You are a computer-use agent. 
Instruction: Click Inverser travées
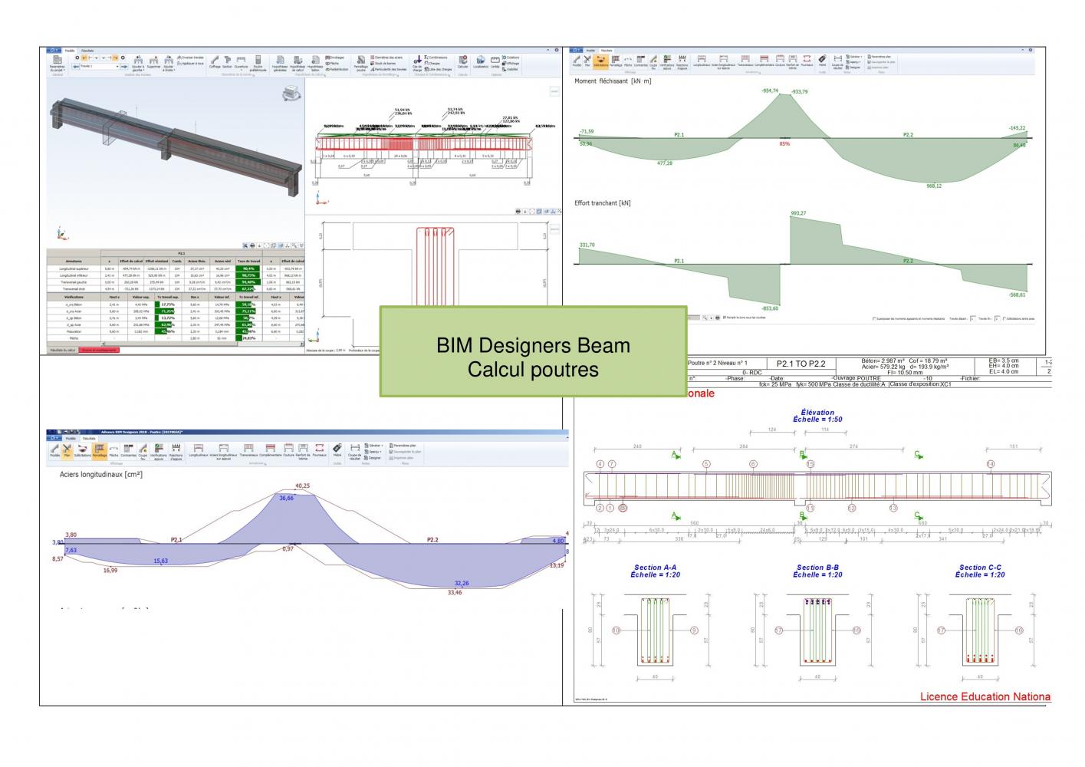[191, 58]
